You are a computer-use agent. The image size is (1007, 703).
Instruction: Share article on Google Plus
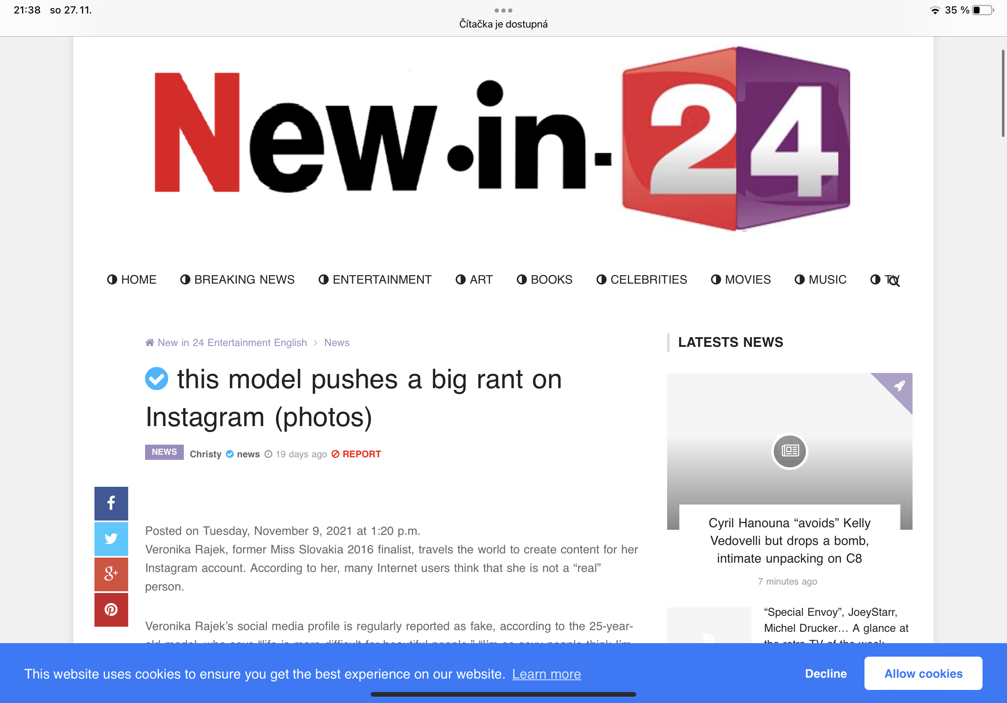click(111, 574)
